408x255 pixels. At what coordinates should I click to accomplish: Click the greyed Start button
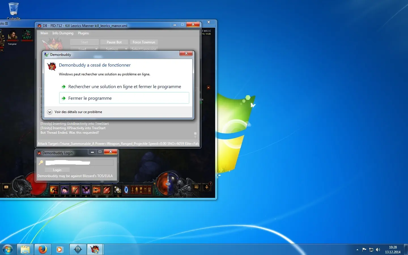point(84,42)
